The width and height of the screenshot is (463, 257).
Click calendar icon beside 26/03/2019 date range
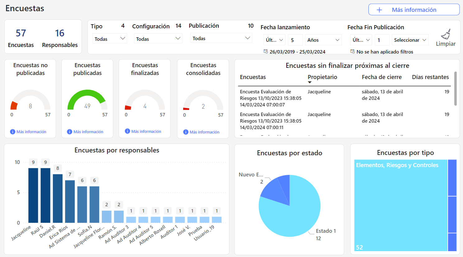click(x=266, y=52)
